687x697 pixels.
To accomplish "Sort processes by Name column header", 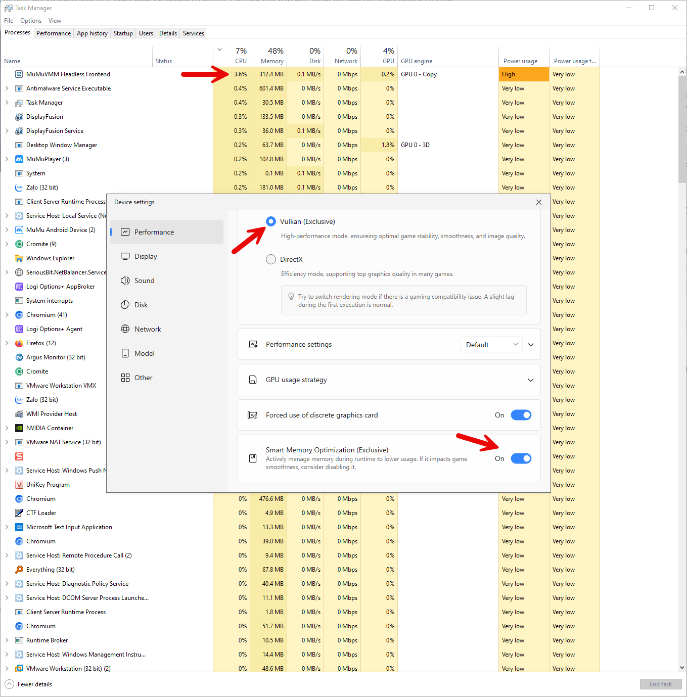I will point(76,56).
